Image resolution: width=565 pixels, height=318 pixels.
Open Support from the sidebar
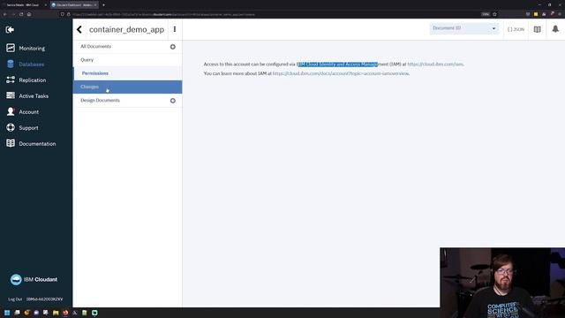[x=28, y=127]
